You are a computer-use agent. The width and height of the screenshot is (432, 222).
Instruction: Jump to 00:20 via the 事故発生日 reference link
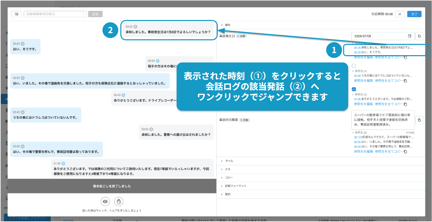357,47
